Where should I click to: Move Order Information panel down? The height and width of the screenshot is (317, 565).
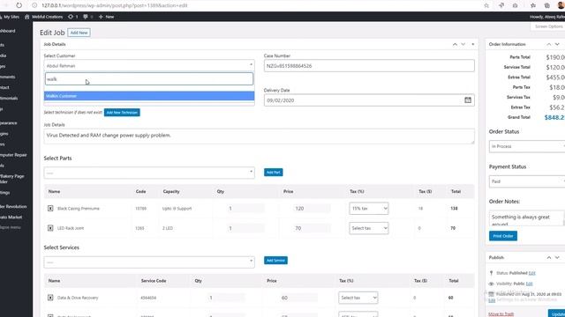(x=557, y=44)
